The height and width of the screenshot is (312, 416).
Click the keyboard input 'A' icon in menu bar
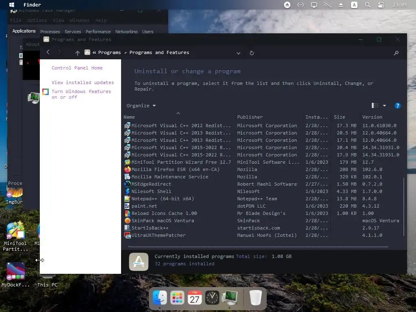354,5
